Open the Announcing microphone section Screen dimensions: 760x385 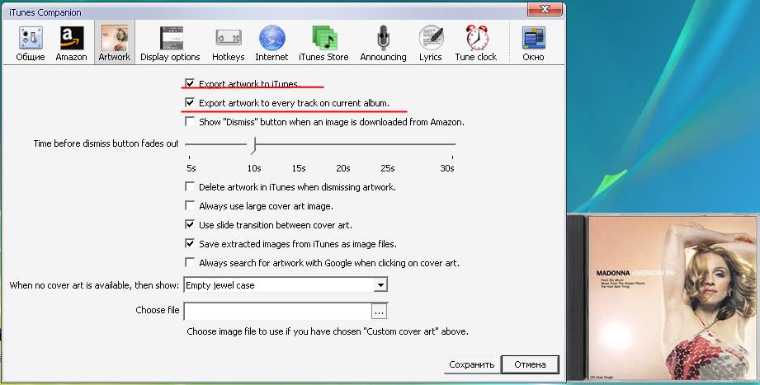383,43
